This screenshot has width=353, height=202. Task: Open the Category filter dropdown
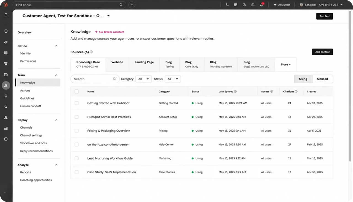(x=143, y=79)
